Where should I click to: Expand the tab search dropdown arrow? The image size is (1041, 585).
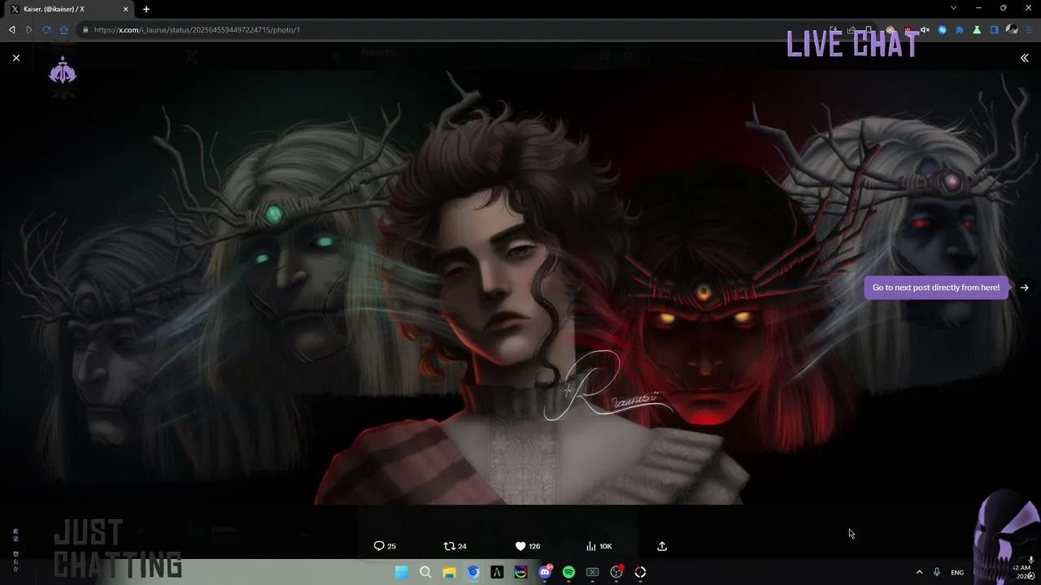tap(953, 8)
